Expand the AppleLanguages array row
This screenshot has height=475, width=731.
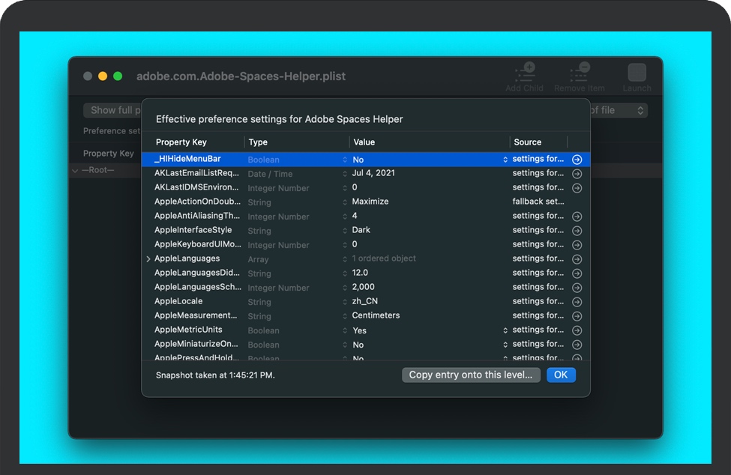[148, 259]
